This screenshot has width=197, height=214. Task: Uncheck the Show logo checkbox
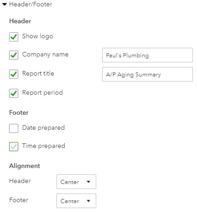click(x=14, y=37)
